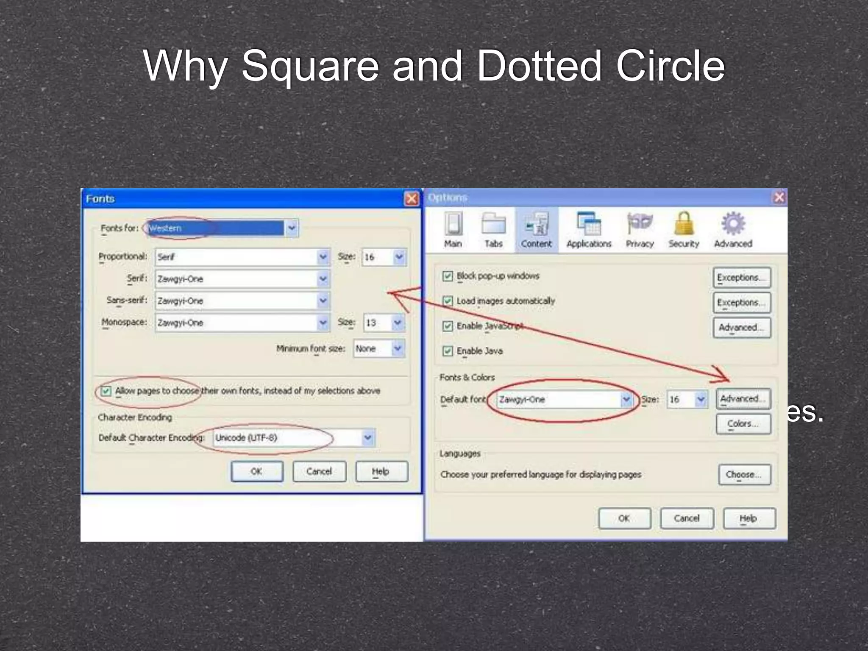Open the Privacy mask icon
Screen dimensions: 868x651
tap(640, 230)
